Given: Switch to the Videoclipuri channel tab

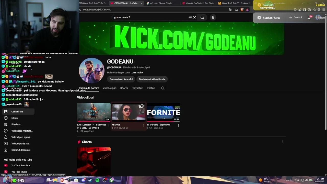Looking at the screenshot, I should [x=110, y=88].
